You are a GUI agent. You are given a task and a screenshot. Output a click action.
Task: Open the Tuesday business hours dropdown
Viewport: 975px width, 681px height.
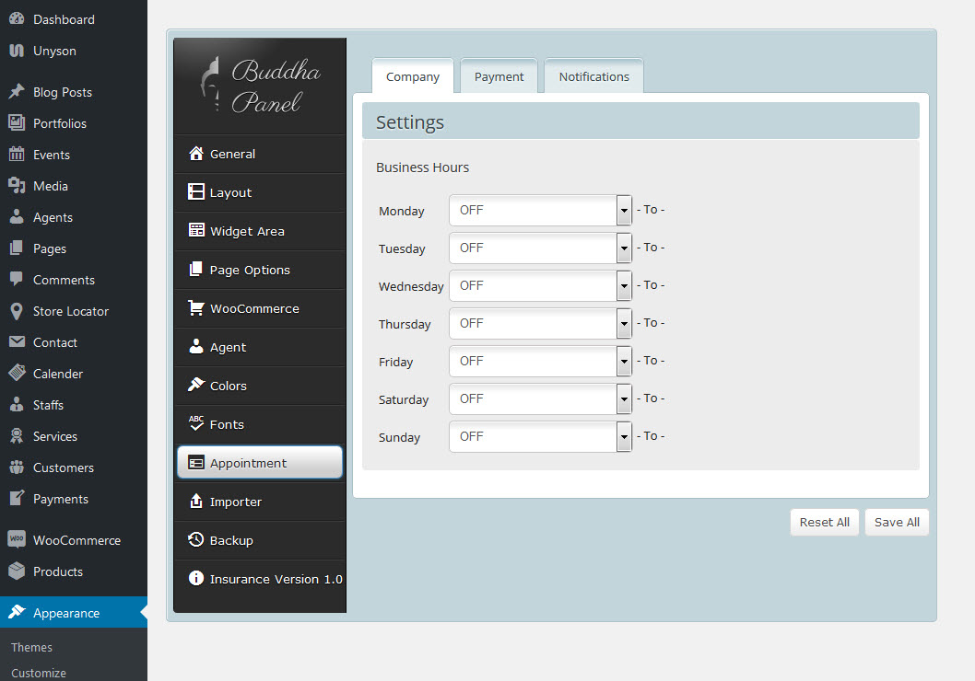pyautogui.click(x=540, y=248)
